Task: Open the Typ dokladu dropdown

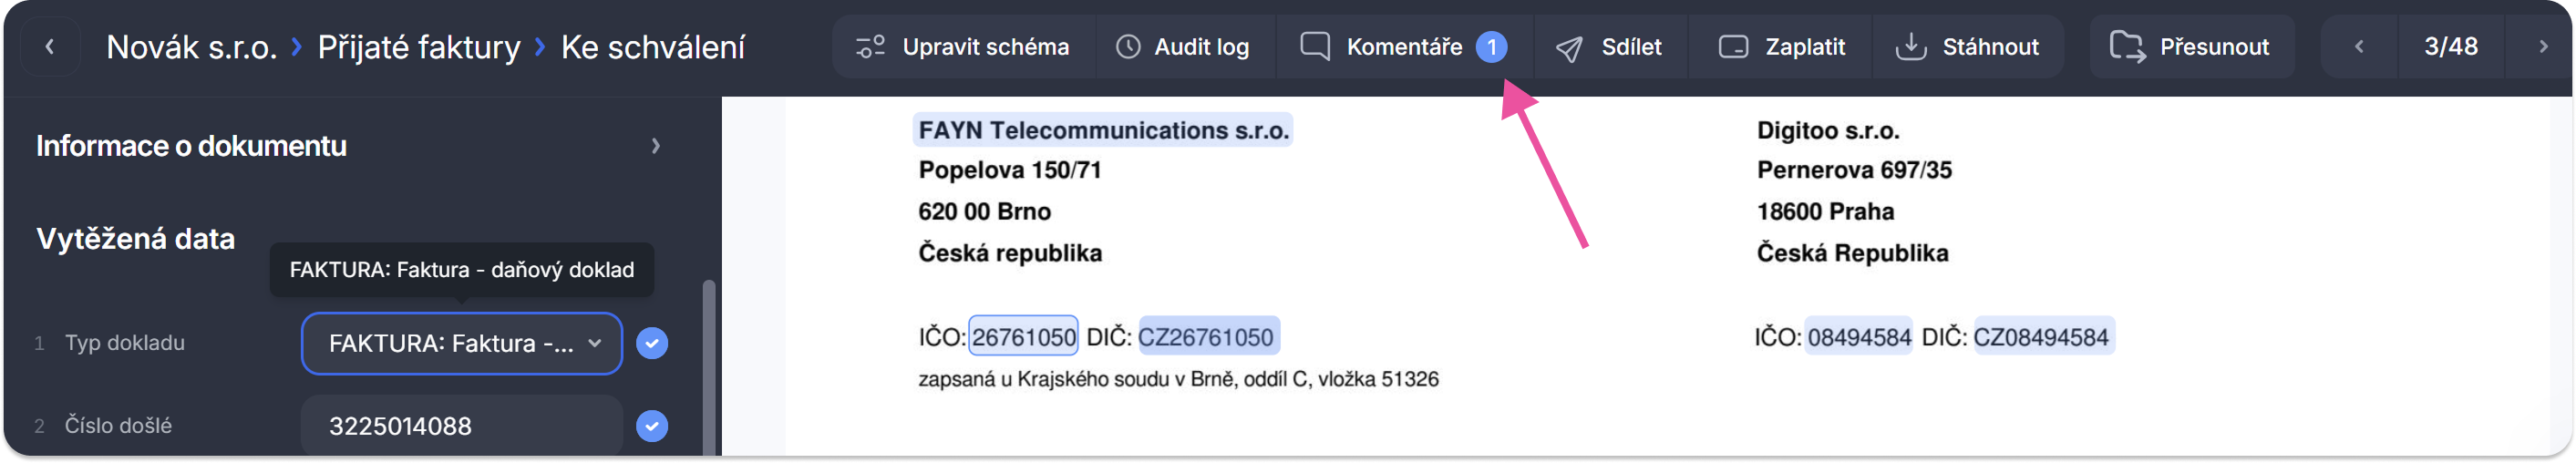Action: [x=461, y=343]
